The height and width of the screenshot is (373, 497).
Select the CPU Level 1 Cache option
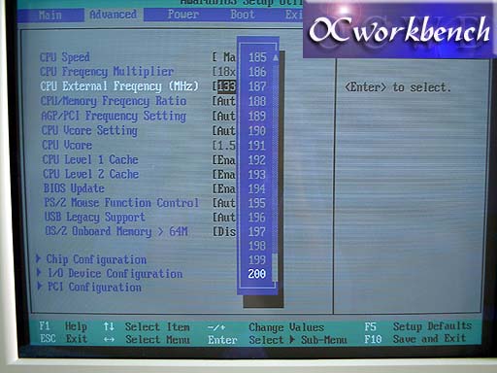click(90, 159)
